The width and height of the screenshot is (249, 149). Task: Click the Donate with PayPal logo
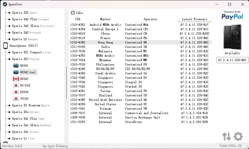click(232, 15)
